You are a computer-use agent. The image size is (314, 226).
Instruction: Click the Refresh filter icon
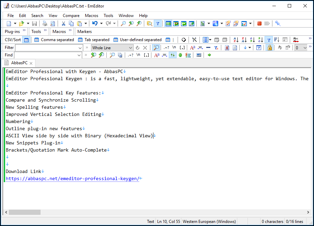pos(137,48)
